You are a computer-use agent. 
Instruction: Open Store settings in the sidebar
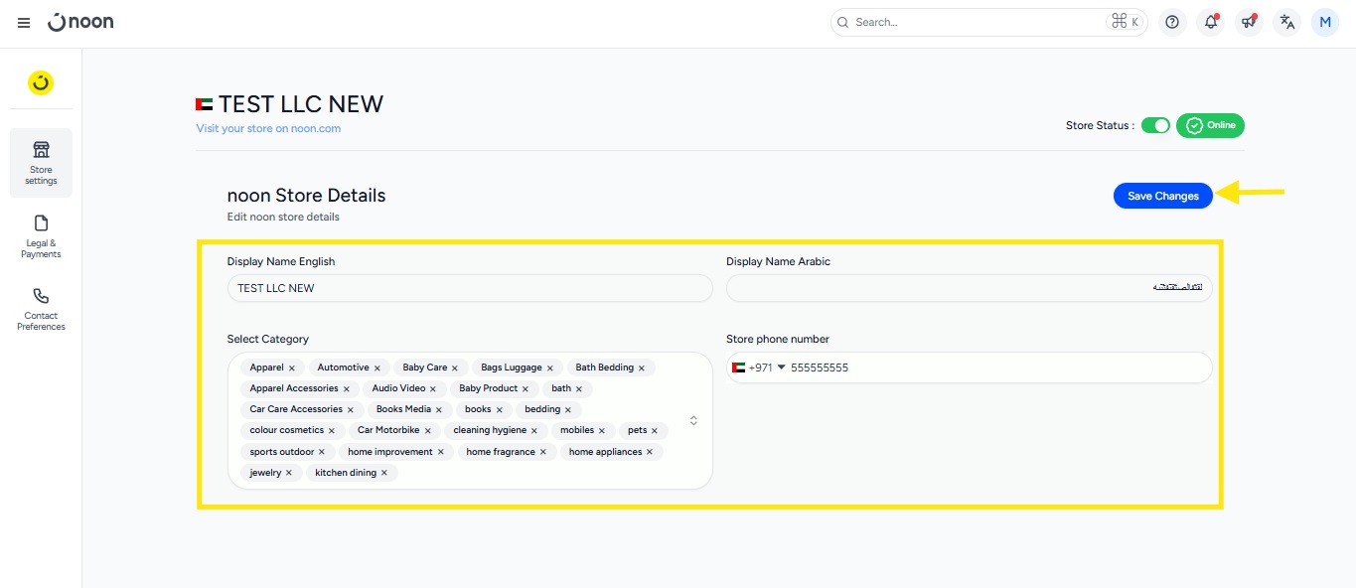pyautogui.click(x=41, y=162)
